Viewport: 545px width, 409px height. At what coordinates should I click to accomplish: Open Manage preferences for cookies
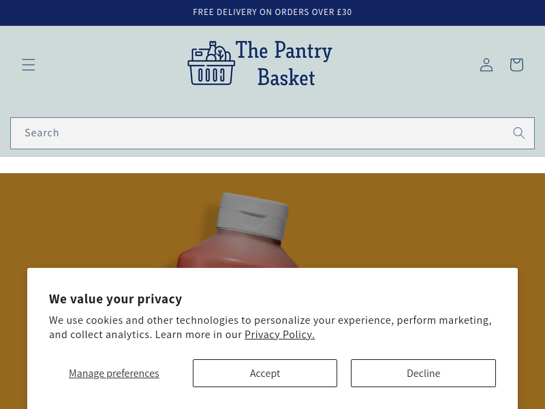114,373
